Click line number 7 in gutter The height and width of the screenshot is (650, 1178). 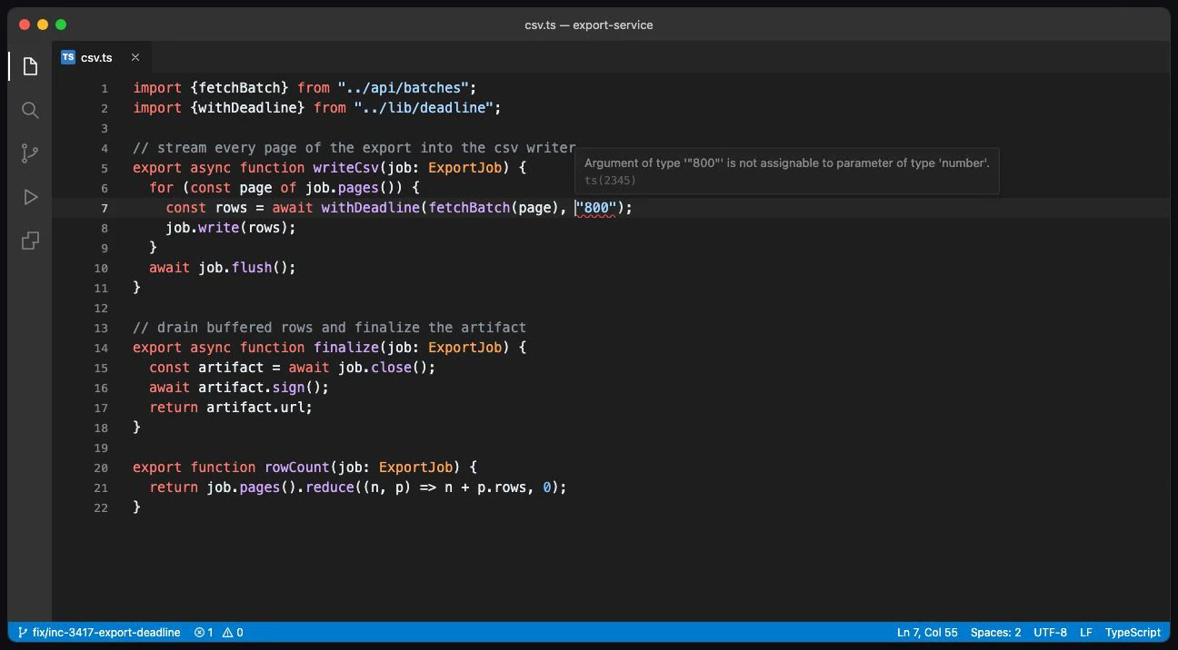105,208
